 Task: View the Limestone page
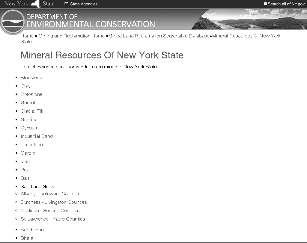tap(32, 145)
